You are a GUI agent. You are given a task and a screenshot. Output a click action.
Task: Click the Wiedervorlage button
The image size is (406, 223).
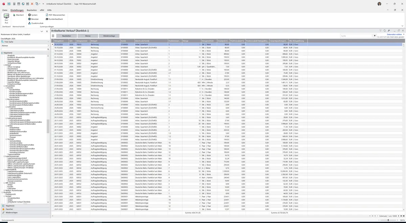point(109,35)
